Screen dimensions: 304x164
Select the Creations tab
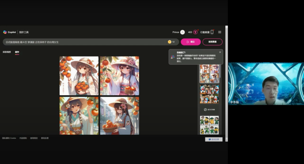pyautogui.click(x=17, y=52)
